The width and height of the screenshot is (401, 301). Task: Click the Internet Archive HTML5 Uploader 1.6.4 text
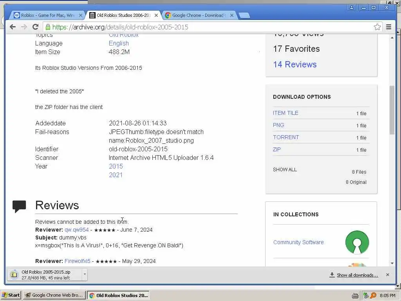point(161,158)
